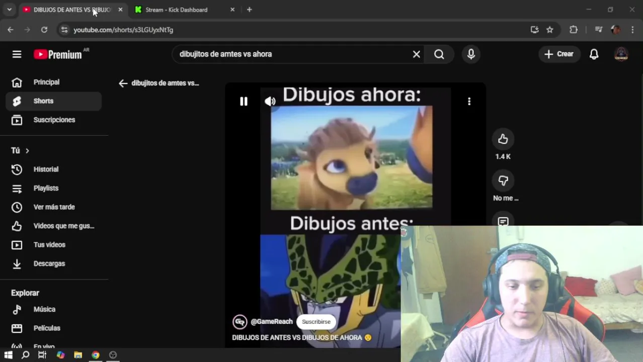Open the Short's comments

pos(503,221)
